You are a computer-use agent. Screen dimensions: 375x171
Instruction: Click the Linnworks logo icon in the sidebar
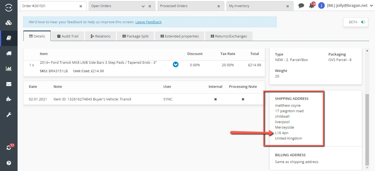pos(9,8)
